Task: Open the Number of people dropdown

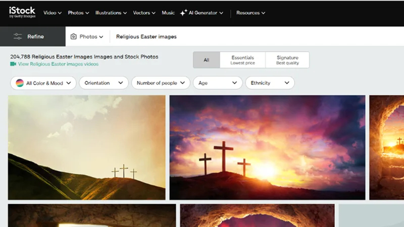Action: 161,83
